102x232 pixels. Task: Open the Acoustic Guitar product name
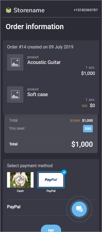[44, 62]
